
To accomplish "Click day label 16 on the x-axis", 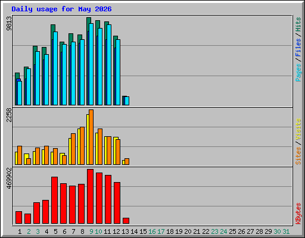I will point(152,231).
